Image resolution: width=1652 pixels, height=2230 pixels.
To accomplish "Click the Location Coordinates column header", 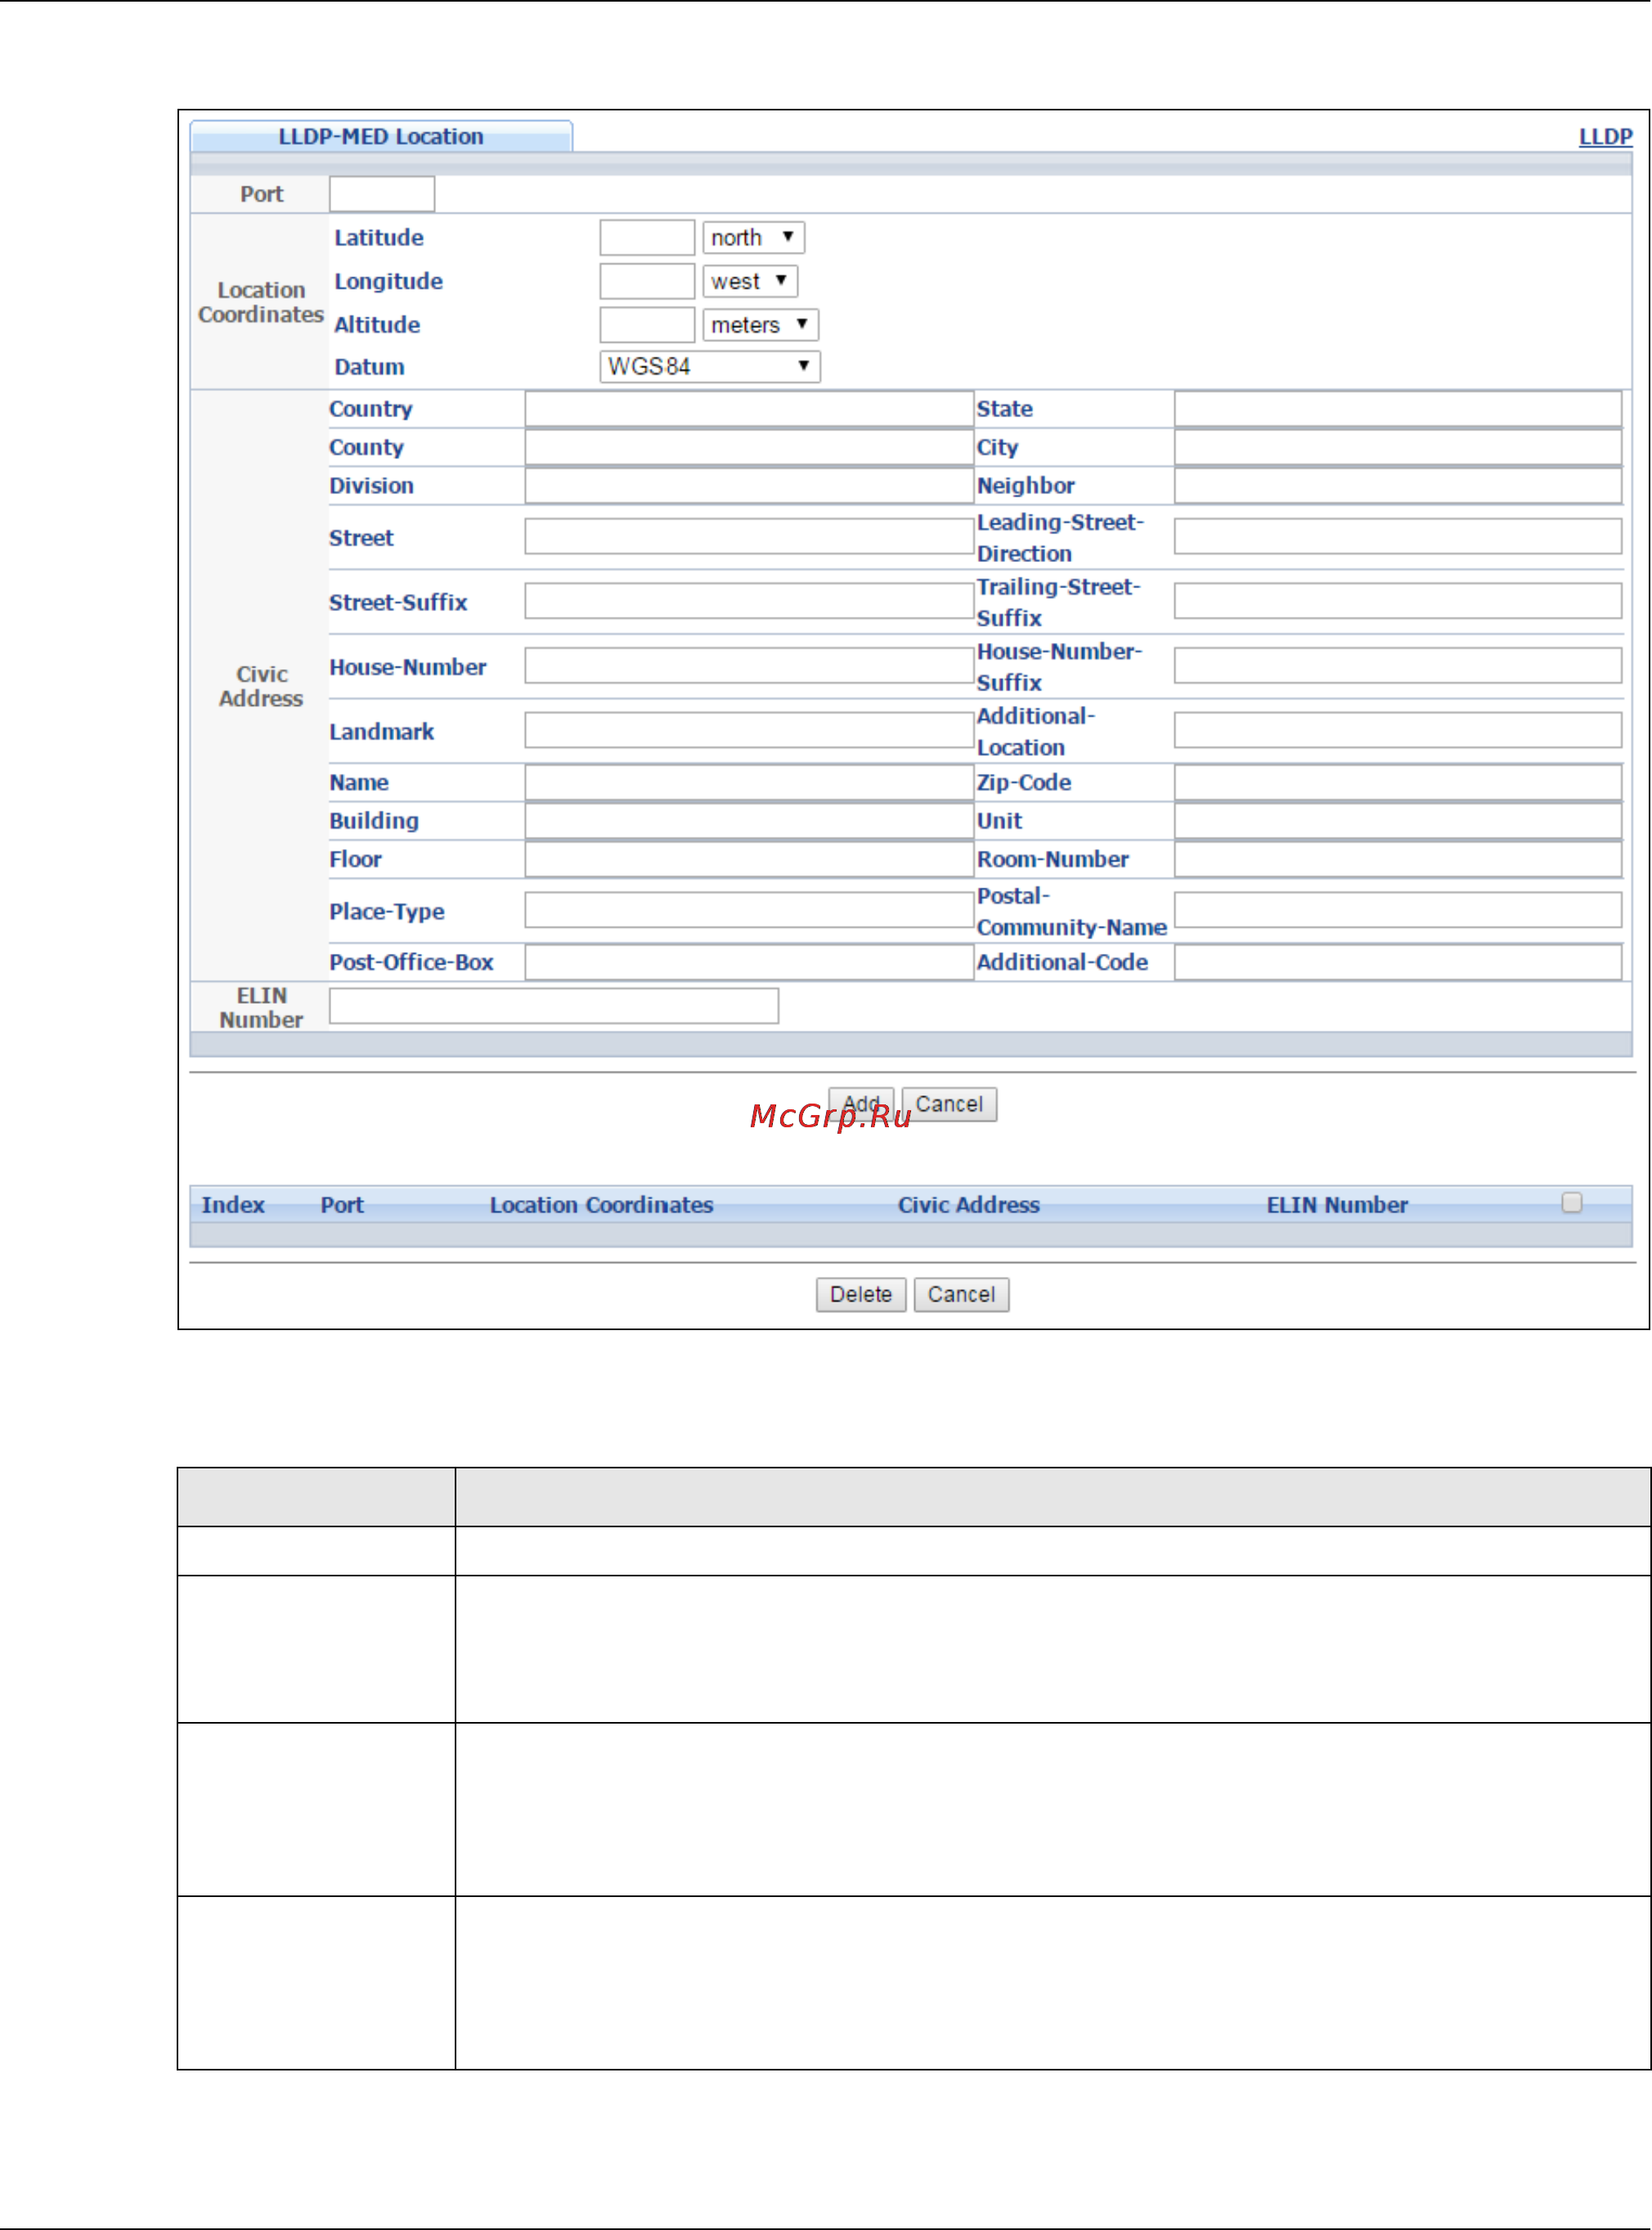I will coord(602,1206).
